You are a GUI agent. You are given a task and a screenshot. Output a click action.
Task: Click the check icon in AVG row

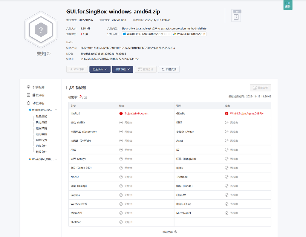121,150
